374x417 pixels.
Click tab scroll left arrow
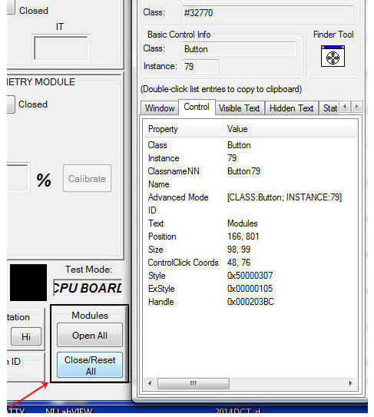pyautogui.click(x=345, y=107)
